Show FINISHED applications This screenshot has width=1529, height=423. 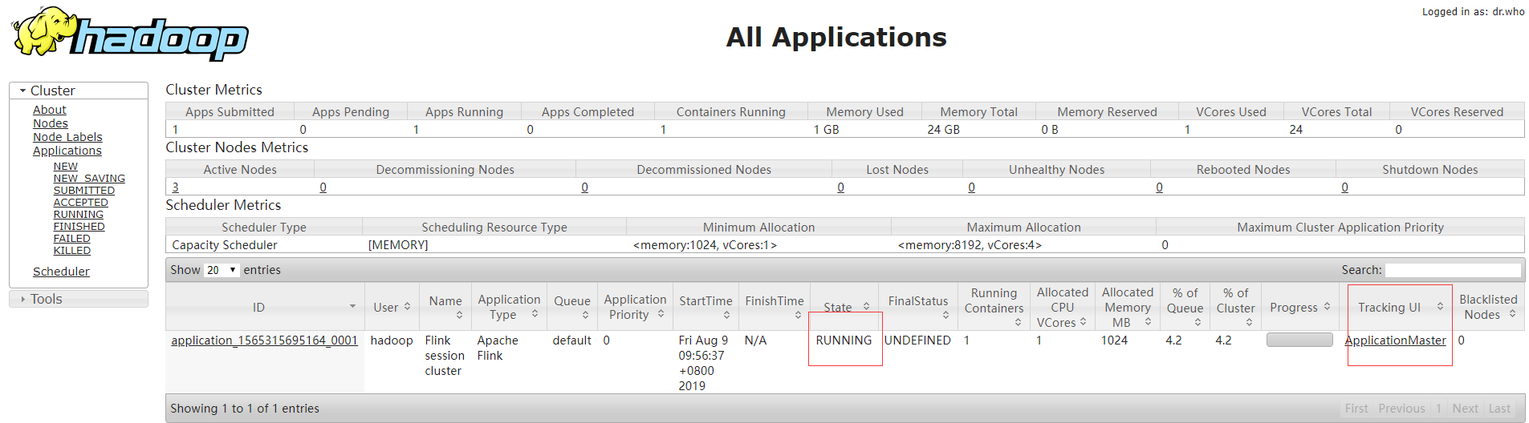pyautogui.click(x=79, y=227)
